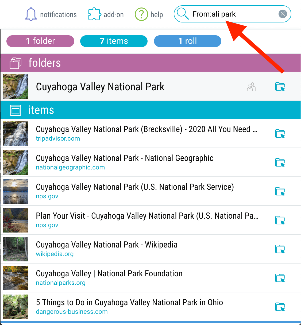Click the add-on puzzle piece icon
Screen dimensions: 301x325
tap(94, 14)
